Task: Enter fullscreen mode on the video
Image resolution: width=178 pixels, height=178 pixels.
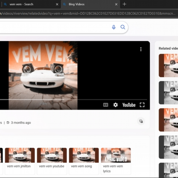Action: [142, 105]
